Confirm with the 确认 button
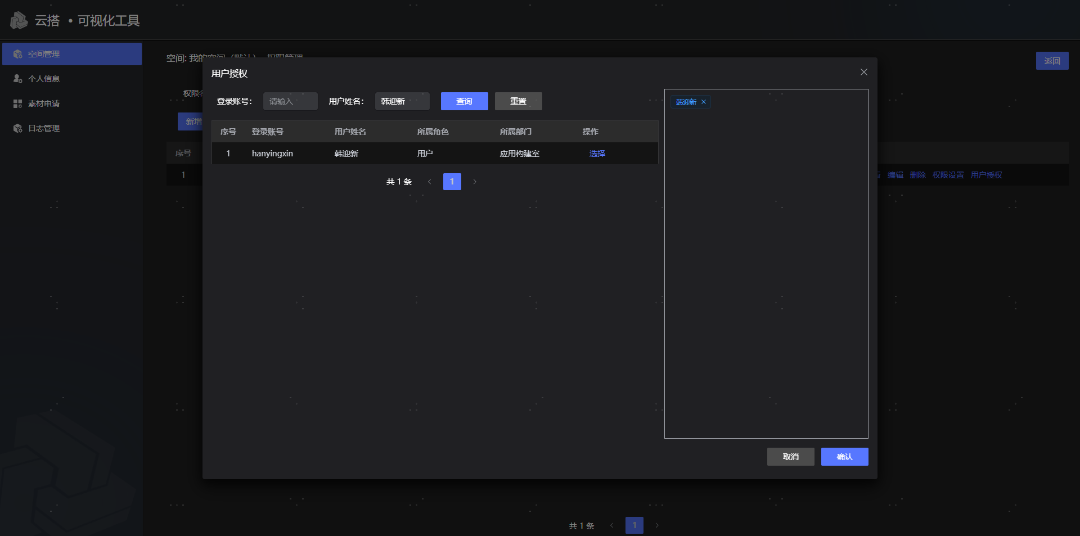Screen dimensions: 1080x536 click(844, 457)
